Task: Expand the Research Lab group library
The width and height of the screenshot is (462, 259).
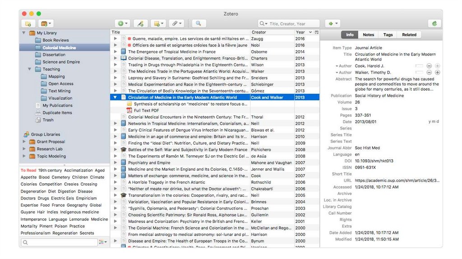Action: tap(24, 149)
